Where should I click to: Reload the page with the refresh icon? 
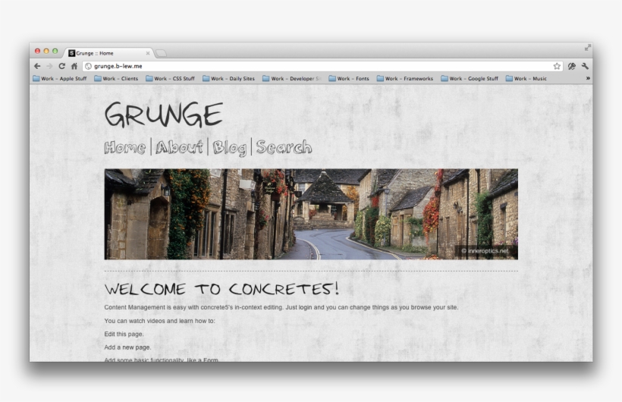pyautogui.click(x=62, y=66)
